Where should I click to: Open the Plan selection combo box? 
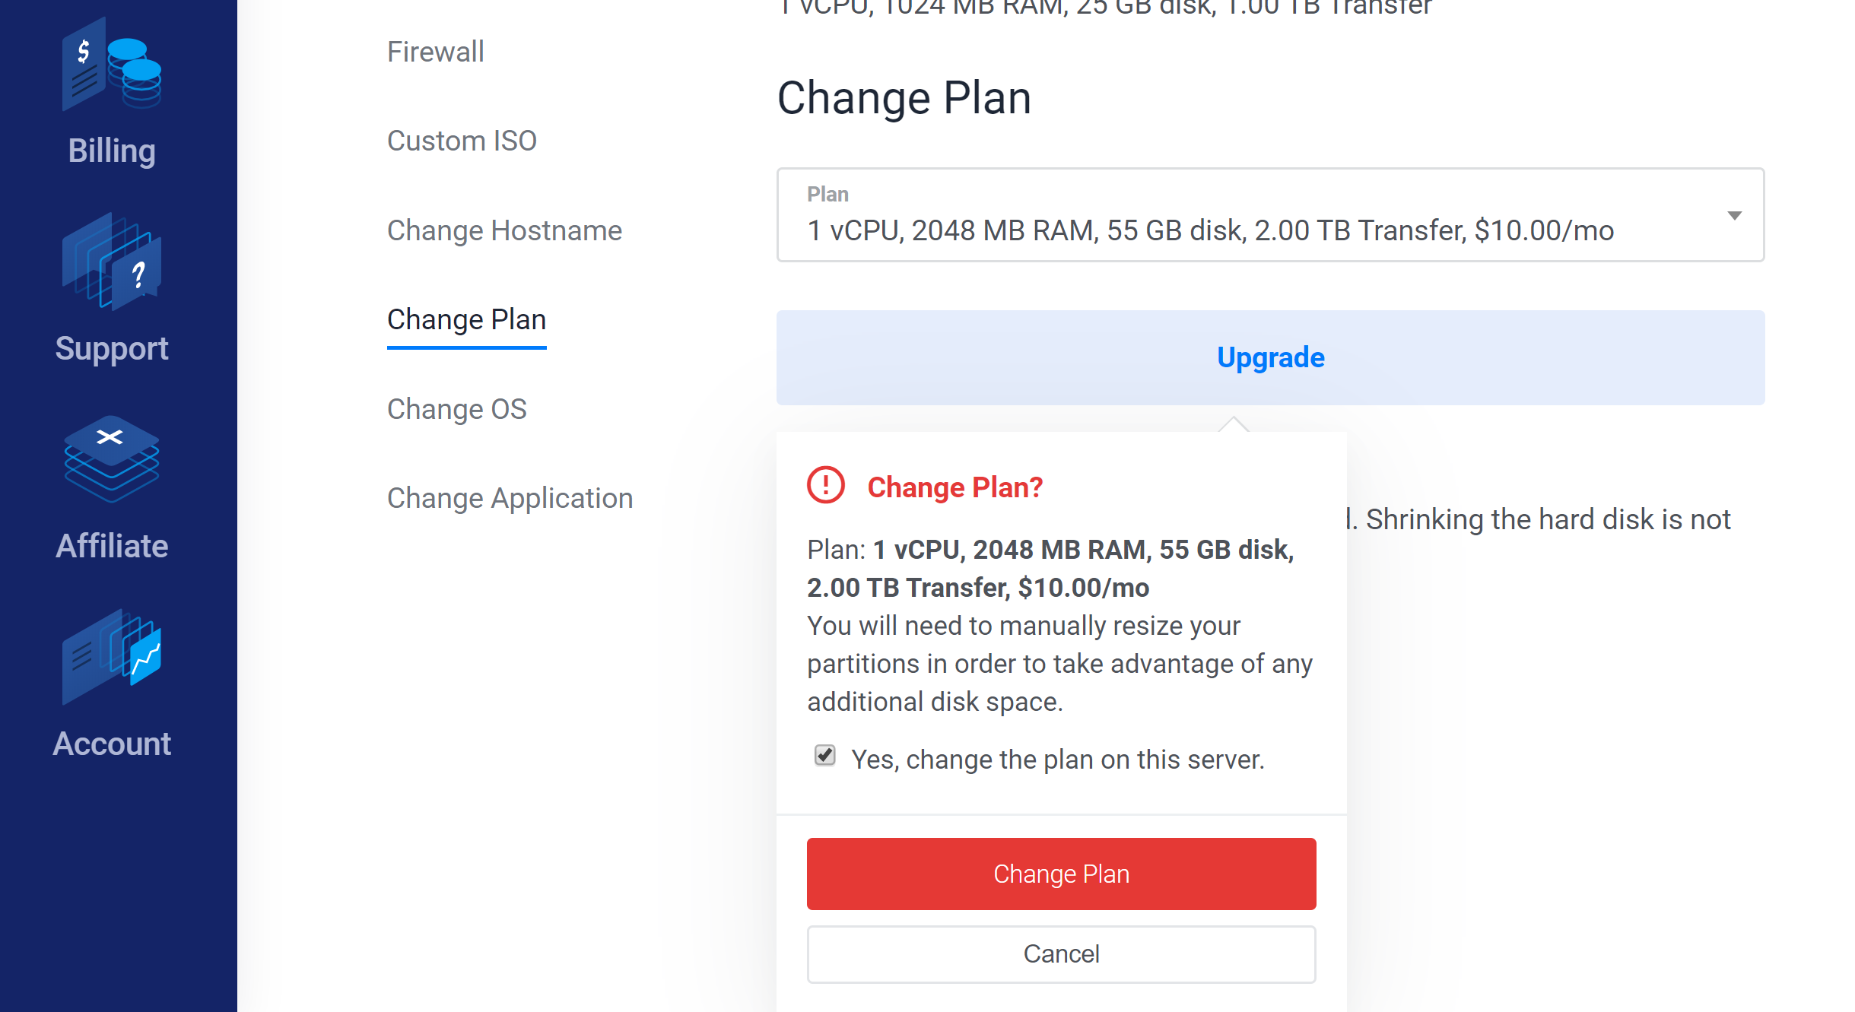pyautogui.click(x=1270, y=215)
